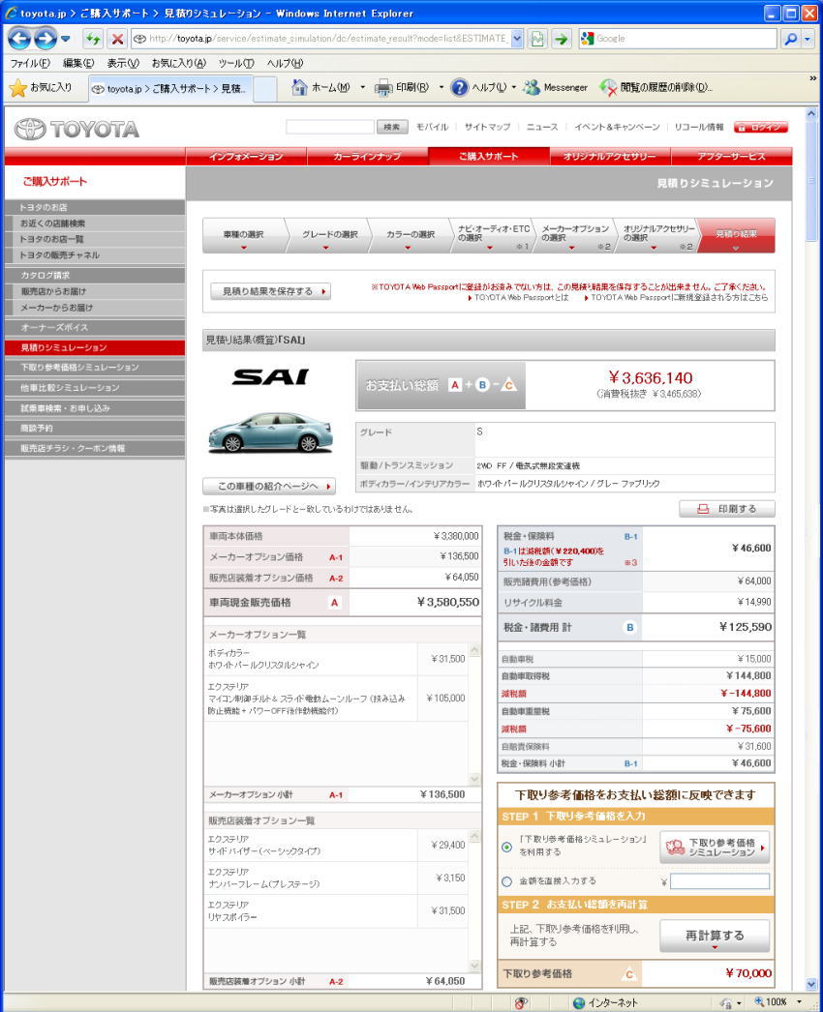Switch to the インフォメーション tab
The height and width of the screenshot is (1012, 823).
click(x=246, y=156)
